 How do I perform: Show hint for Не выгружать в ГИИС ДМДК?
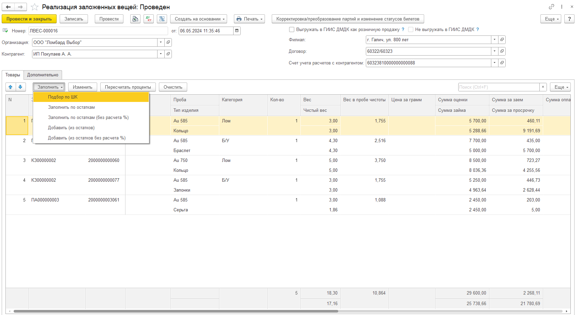coord(478,29)
